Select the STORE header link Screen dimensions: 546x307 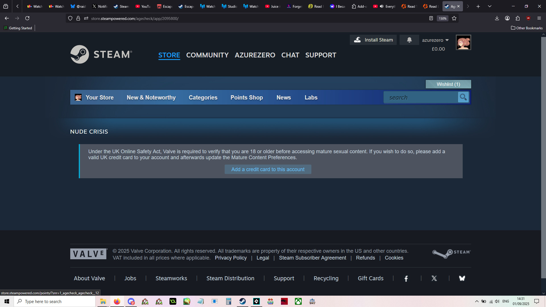point(169,55)
